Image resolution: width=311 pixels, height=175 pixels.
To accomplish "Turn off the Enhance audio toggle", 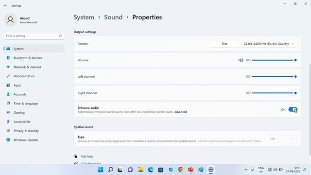I will click(293, 109).
